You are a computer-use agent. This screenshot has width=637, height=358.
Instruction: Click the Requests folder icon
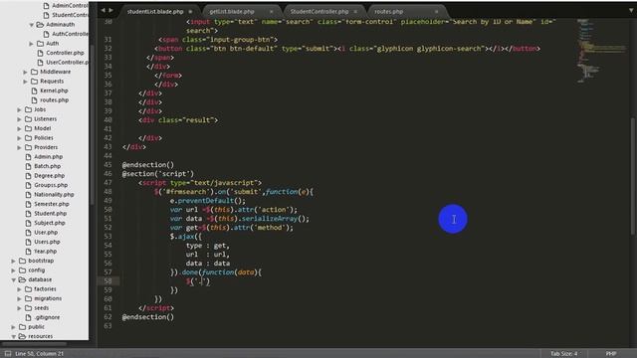click(35, 82)
